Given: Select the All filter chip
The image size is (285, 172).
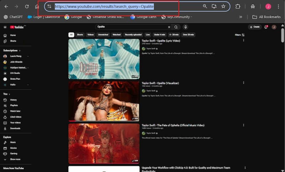Looking at the screenshot, I should pos(71,35).
